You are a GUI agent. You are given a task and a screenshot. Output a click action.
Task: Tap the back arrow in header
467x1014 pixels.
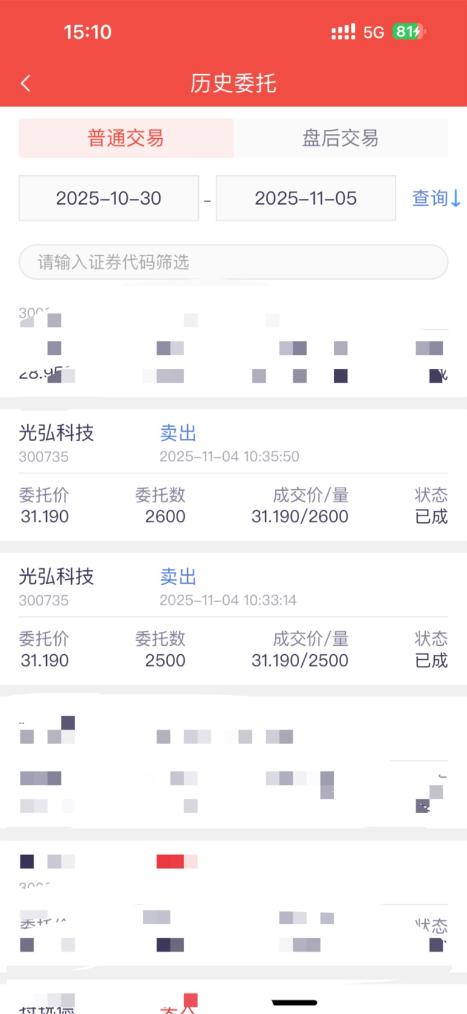pyautogui.click(x=26, y=83)
